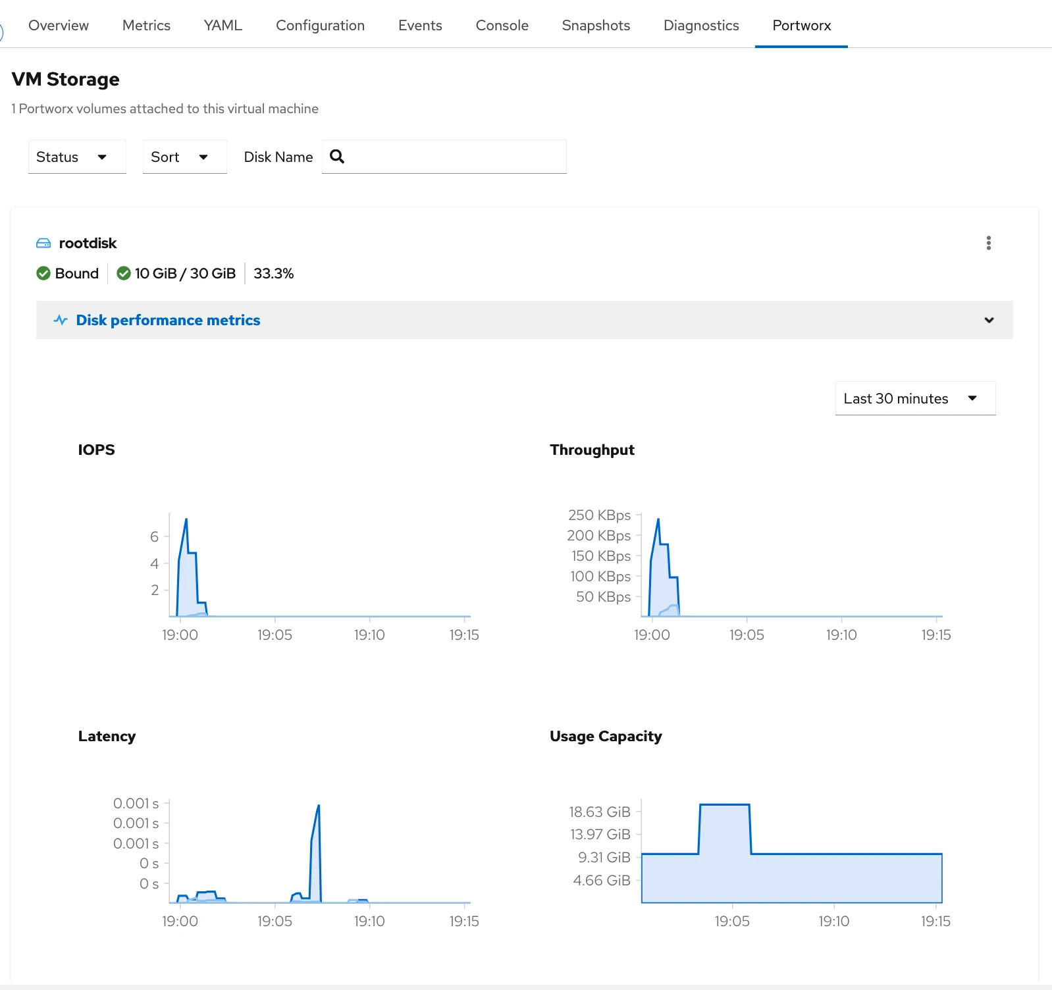Click the 33.3% usage value

[x=273, y=273]
